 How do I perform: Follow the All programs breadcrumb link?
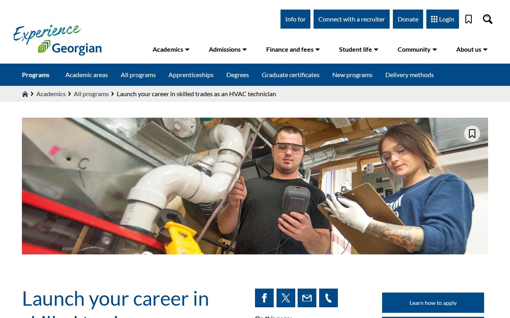pos(91,94)
